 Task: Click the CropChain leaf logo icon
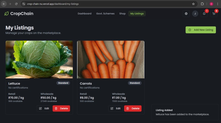(7, 13)
